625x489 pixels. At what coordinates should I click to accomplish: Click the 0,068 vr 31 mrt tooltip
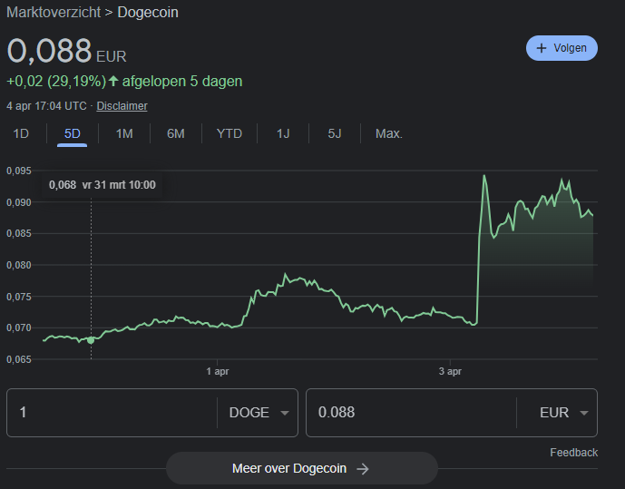pos(102,185)
